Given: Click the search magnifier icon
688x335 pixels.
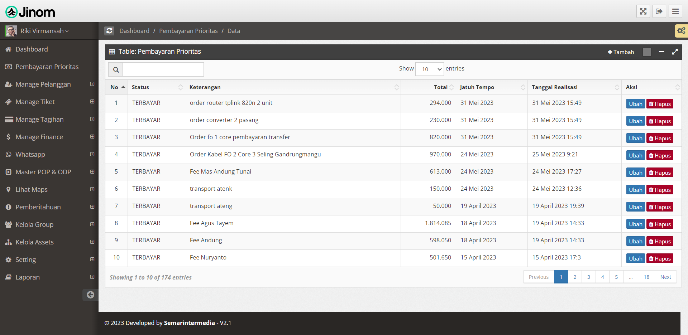Looking at the screenshot, I should [x=116, y=69].
